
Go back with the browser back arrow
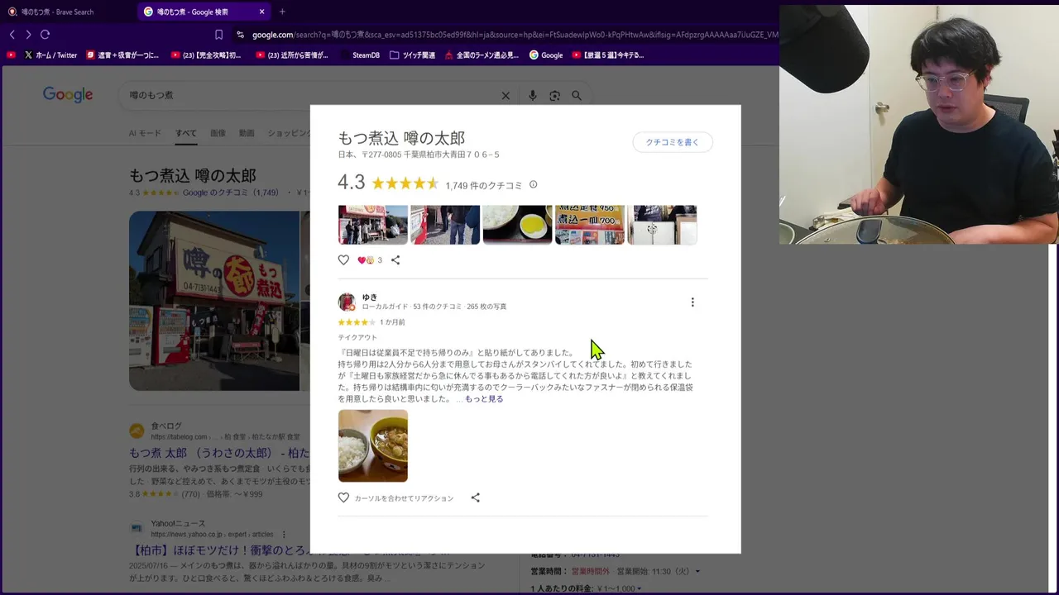12,35
